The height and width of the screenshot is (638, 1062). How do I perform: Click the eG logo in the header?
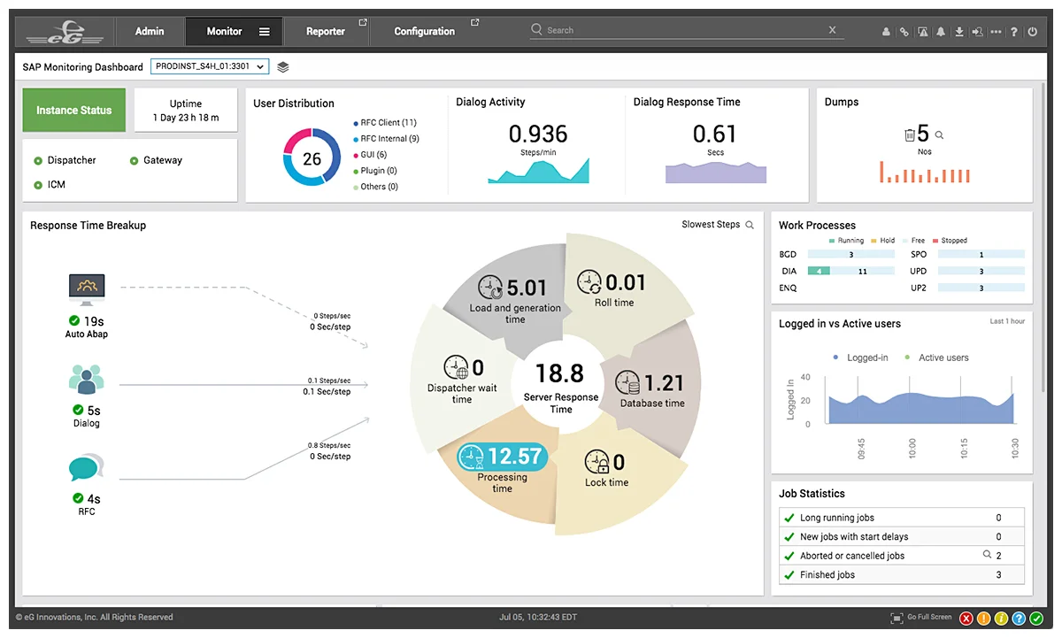pyautogui.click(x=64, y=32)
